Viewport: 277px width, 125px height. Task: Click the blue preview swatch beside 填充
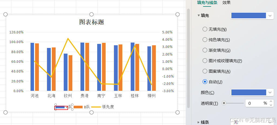(249, 16)
